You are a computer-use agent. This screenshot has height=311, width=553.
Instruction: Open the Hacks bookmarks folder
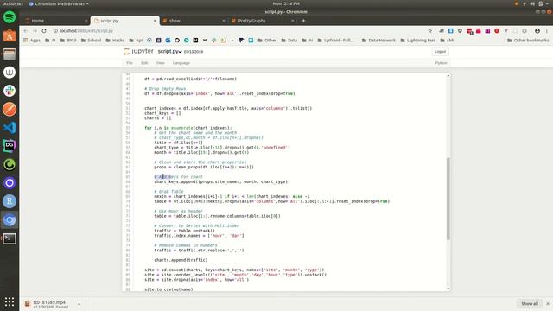(x=115, y=41)
